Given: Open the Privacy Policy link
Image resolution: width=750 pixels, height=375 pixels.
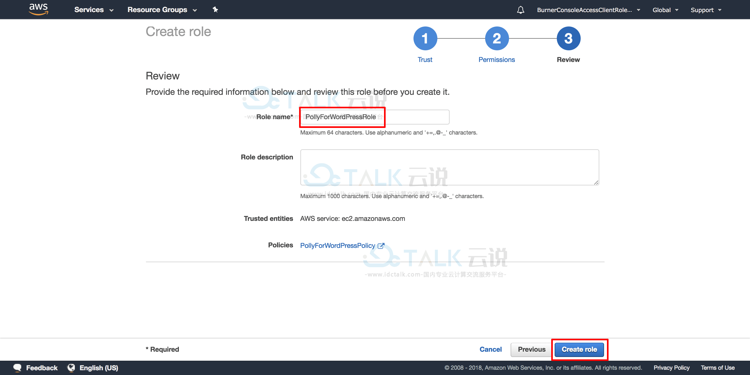Looking at the screenshot, I should pos(671,368).
